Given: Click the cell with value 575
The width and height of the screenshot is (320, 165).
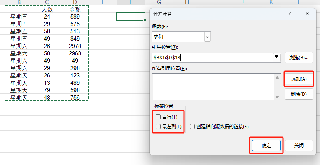Looking at the screenshot, I should 75,24.
